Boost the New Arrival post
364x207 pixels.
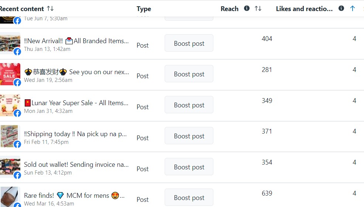[x=189, y=43]
